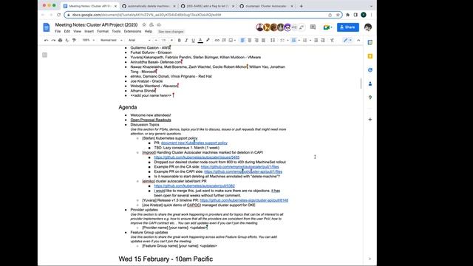Click the Add comment toolbar icon
473x266 pixels.
pyautogui.click(x=224, y=40)
